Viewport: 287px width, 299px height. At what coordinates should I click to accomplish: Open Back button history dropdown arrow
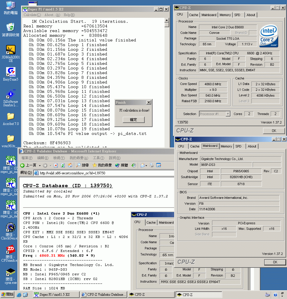(40, 166)
